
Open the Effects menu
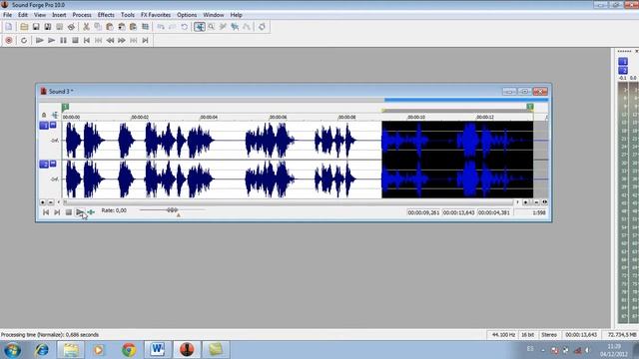(106, 15)
